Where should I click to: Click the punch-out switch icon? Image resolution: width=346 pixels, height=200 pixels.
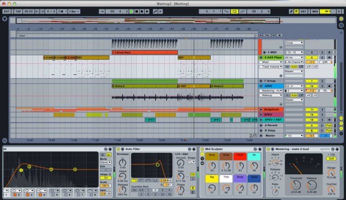tap(243, 12)
